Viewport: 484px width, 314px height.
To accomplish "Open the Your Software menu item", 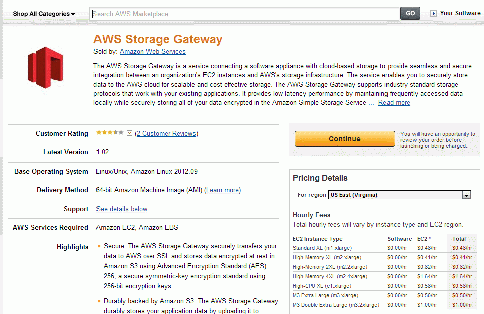I will (460, 13).
